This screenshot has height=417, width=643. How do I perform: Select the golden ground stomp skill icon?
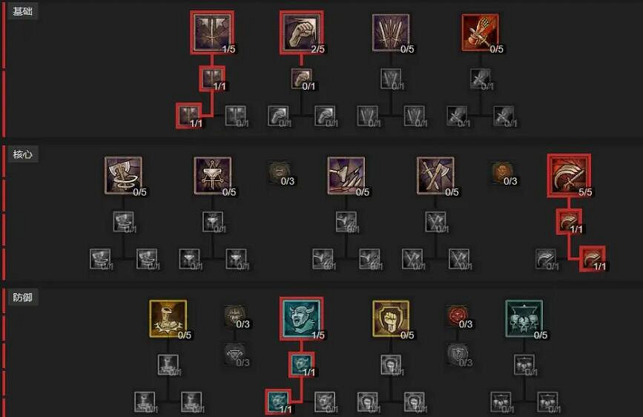click(x=168, y=318)
